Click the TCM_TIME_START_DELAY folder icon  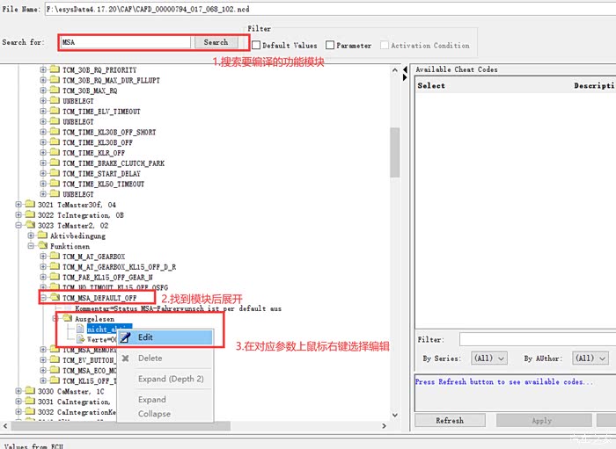pyautogui.click(x=55, y=174)
